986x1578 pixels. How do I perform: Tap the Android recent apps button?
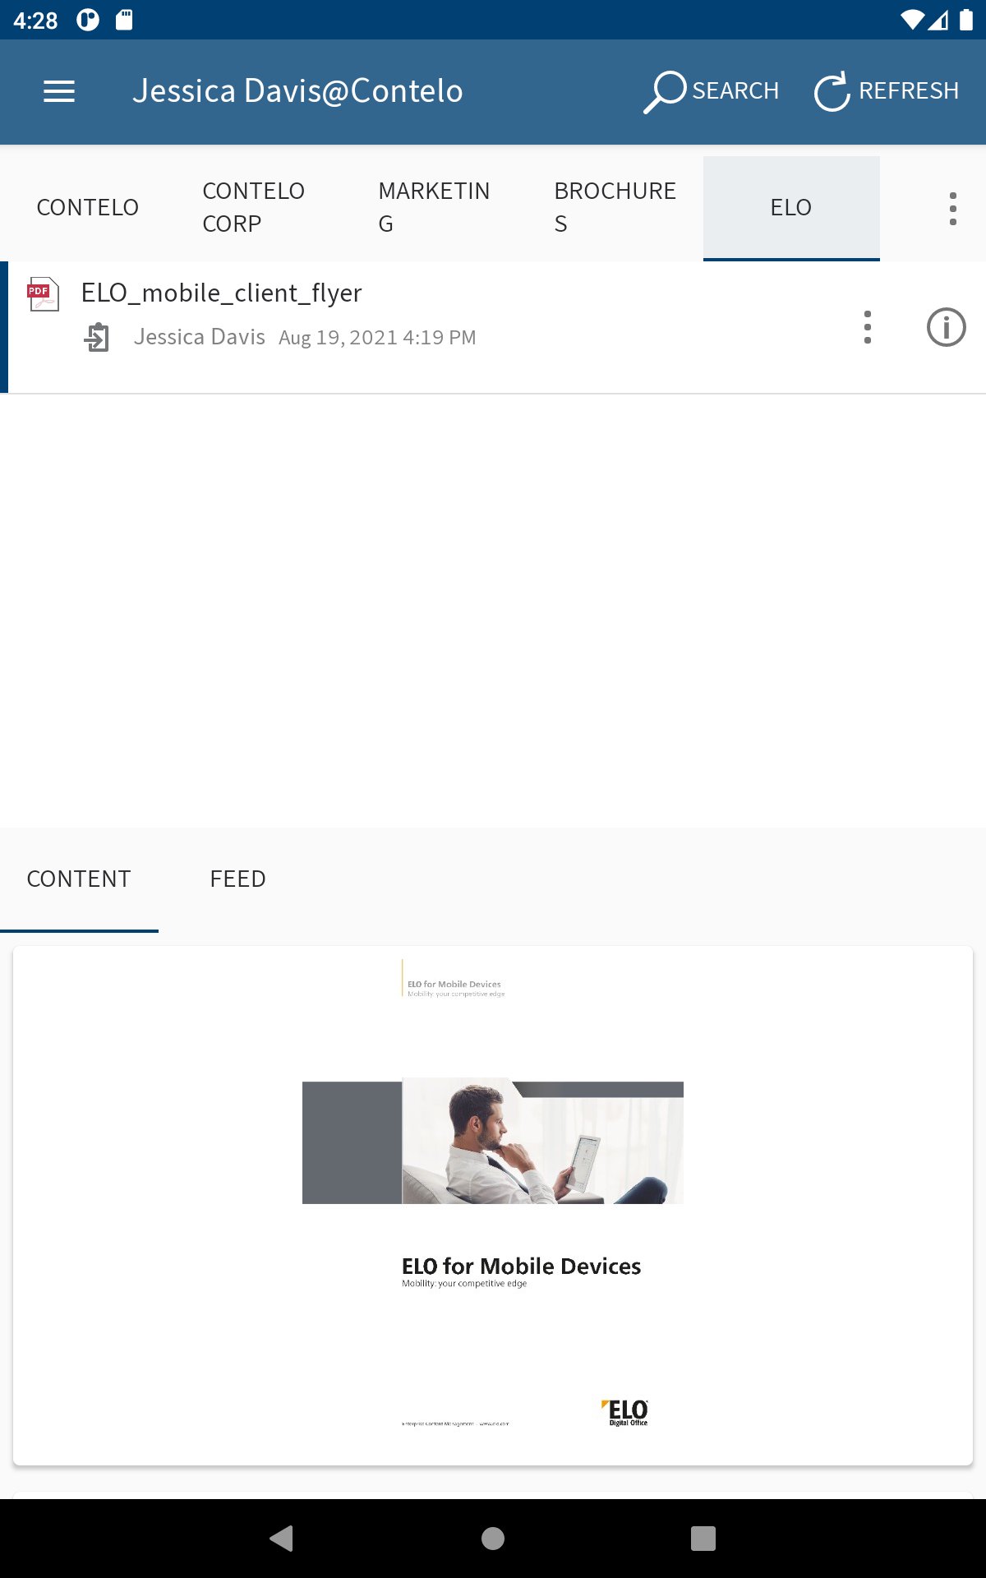(703, 1539)
